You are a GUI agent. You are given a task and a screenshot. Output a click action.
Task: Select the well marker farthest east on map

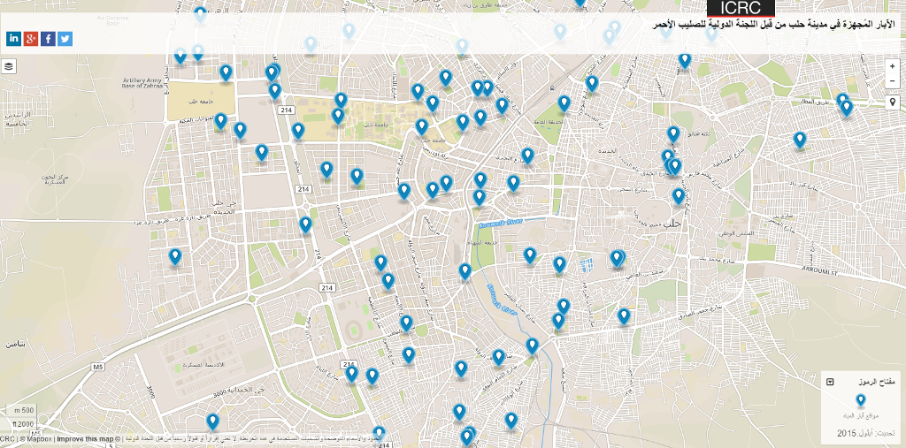click(846, 107)
